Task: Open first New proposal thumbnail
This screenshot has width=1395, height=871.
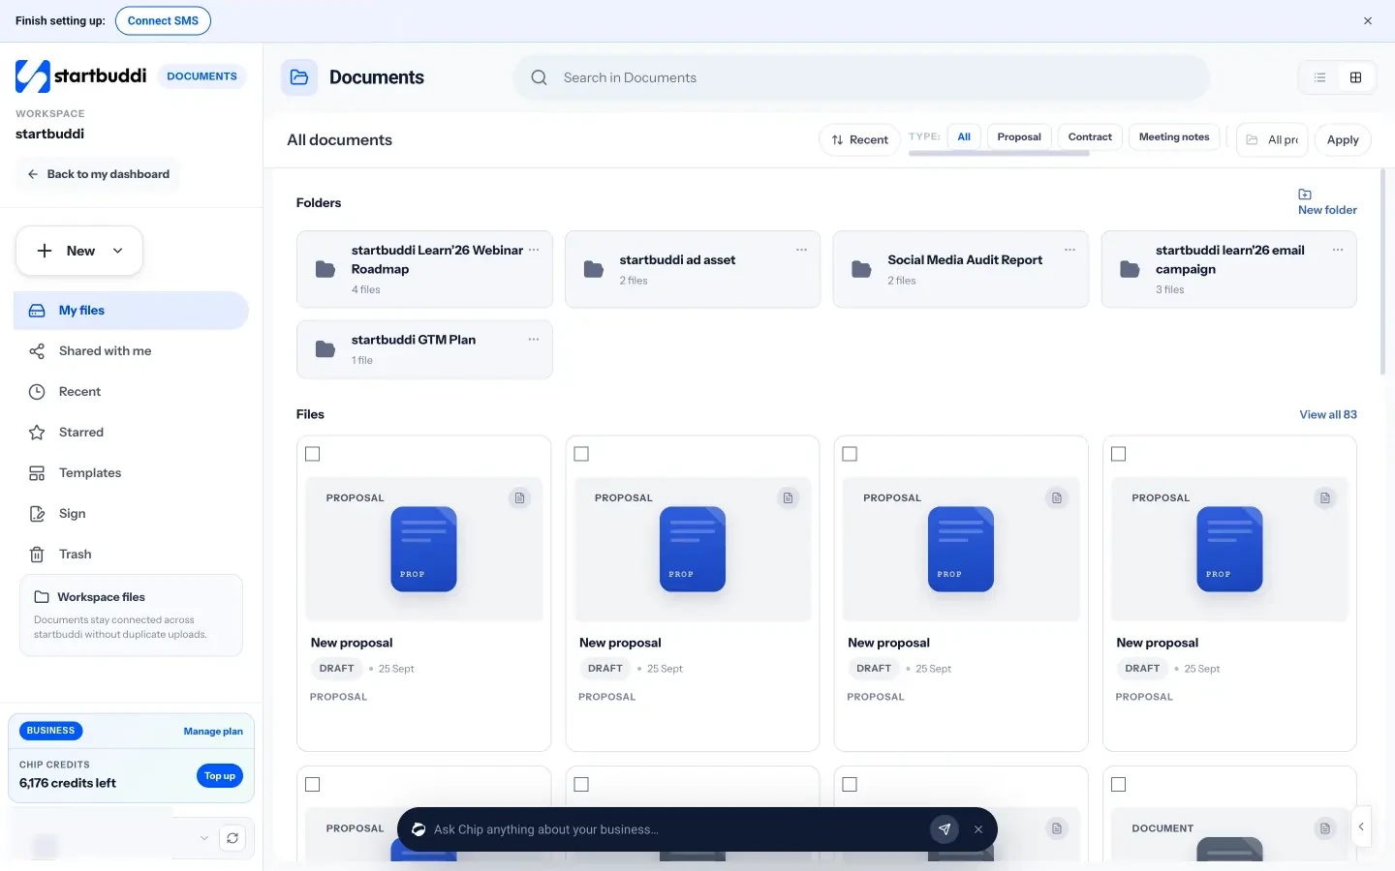Action: pyautogui.click(x=424, y=549)
